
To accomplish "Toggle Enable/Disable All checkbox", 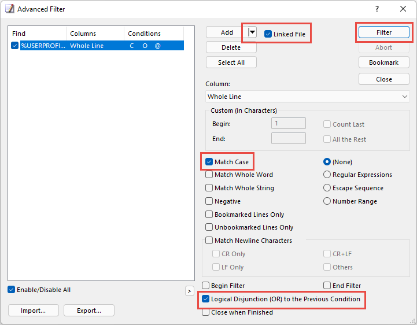I will click(11, 290).
